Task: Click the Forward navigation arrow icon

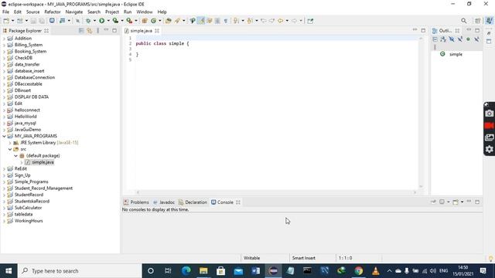Action: point(294,21)
